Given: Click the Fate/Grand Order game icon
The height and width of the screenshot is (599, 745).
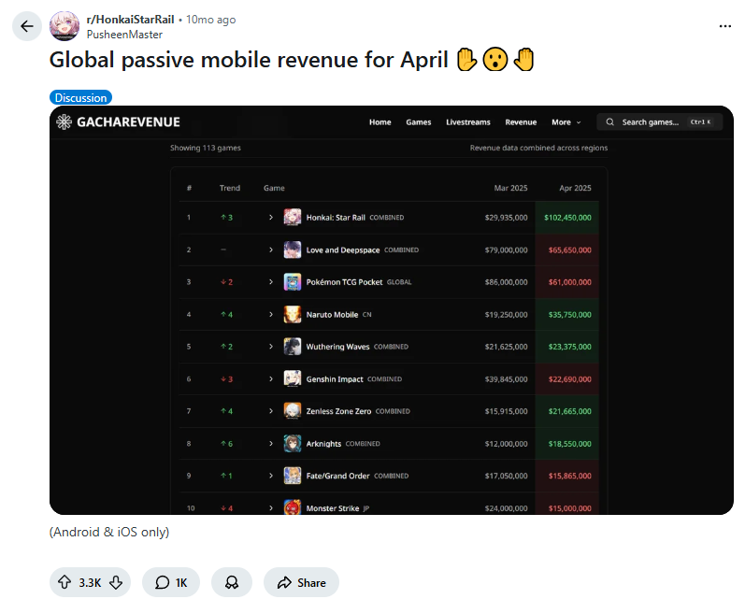Looking at the screenshot, I should coord(293,476).
